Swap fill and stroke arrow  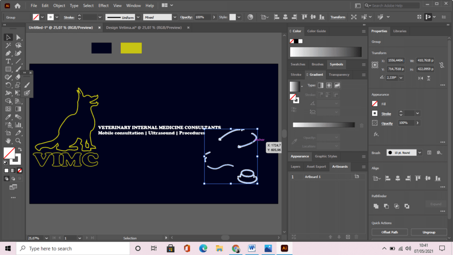20,150
